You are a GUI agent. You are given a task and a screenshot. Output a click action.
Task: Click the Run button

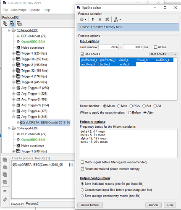tap(170, 205)
